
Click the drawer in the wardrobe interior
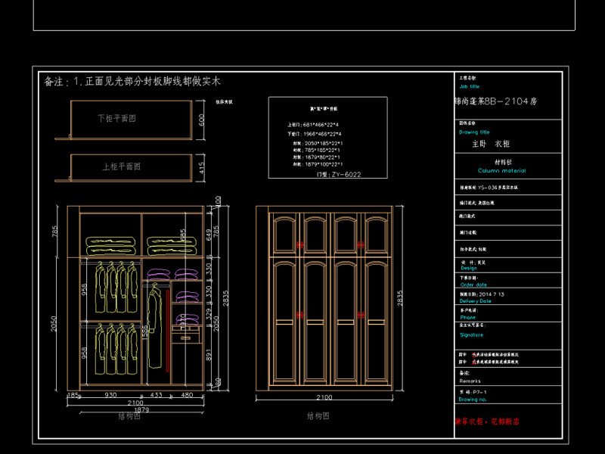185,337
